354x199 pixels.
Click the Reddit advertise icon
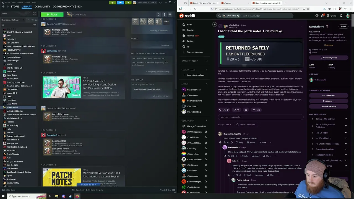(x=316, y=16)
